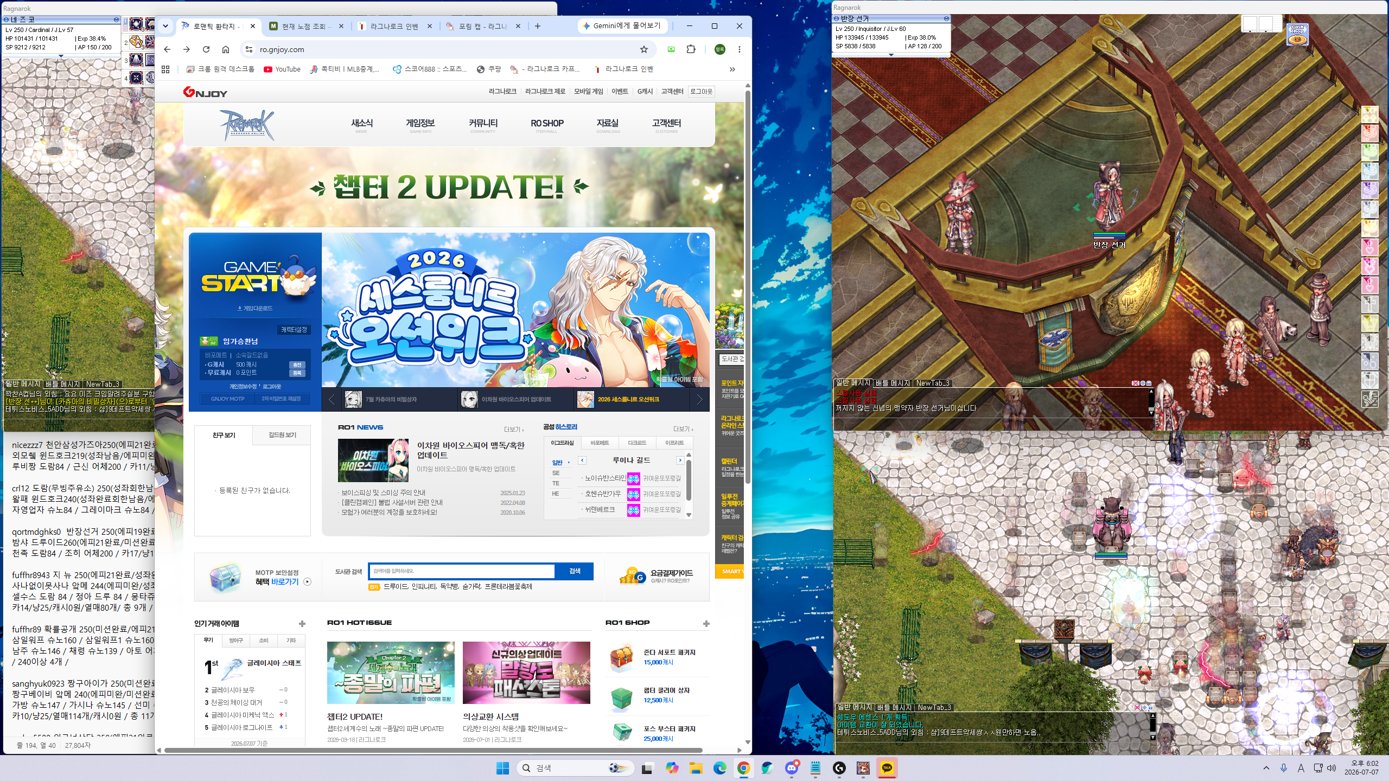Viewport: 1389px width, 781px height.
Task: Reload the ro.gnjoy.com page
Action: click(x=206, y=49)
